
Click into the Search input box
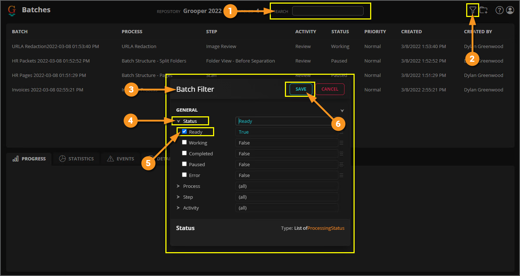pyautogui.click(x=328, y=11)
